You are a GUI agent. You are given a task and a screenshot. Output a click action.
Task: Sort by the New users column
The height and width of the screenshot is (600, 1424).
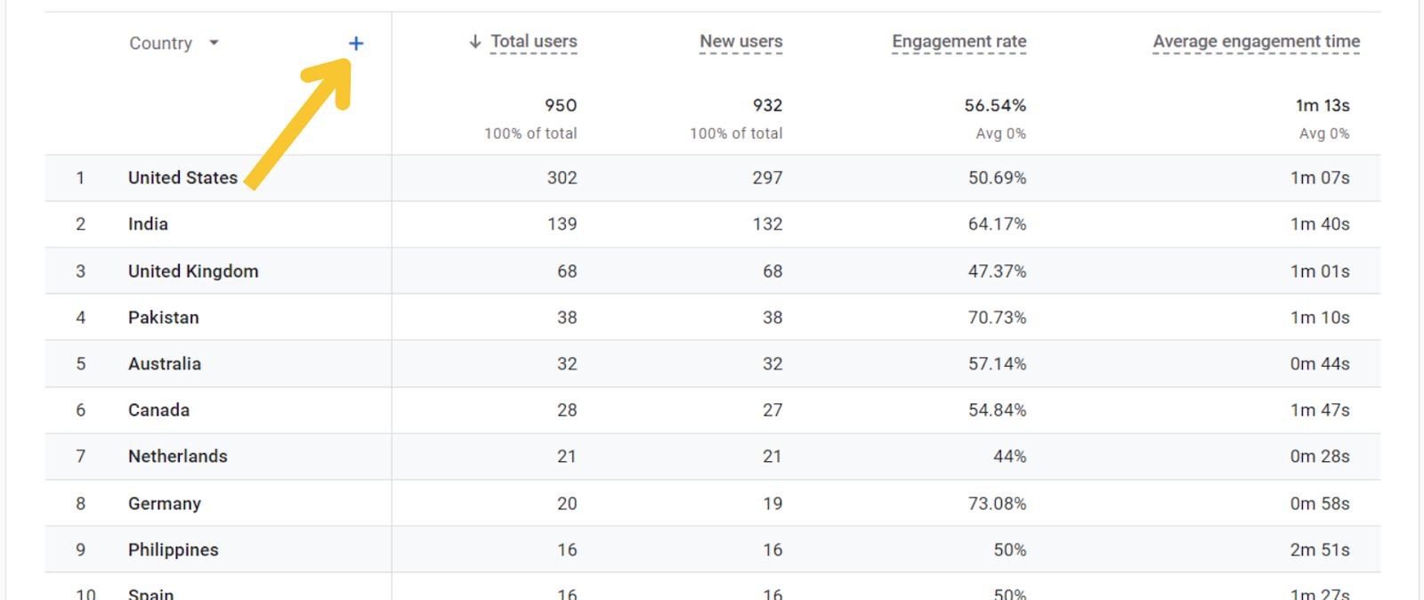740,41
